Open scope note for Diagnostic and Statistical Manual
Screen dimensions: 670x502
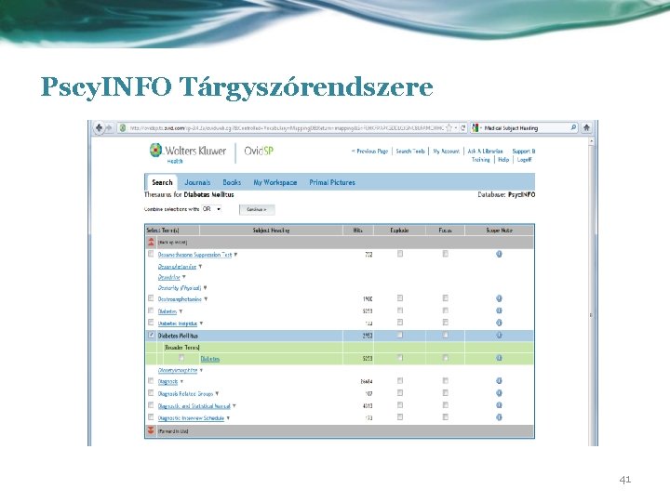click(x=499, y=405)
